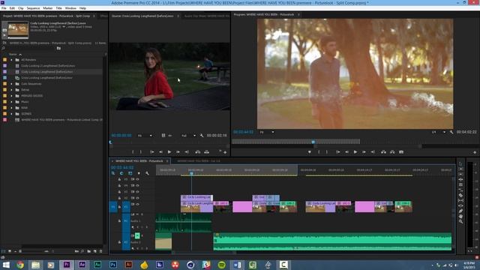480x270 pixels.
Task: Open the File menu
Action: (4, 8)
